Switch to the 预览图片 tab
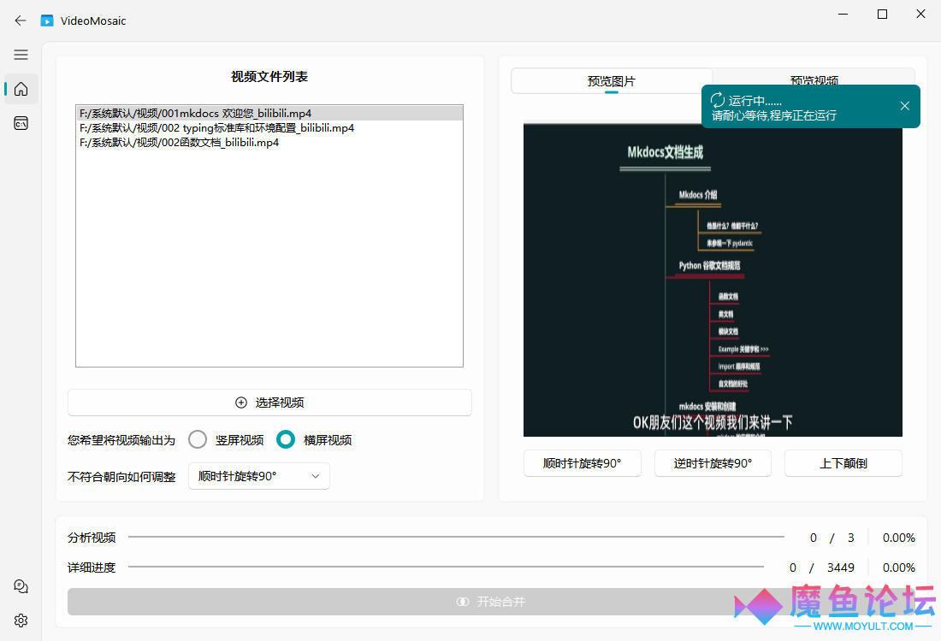The height and width of the screenshot is (641, 941). 612,81
